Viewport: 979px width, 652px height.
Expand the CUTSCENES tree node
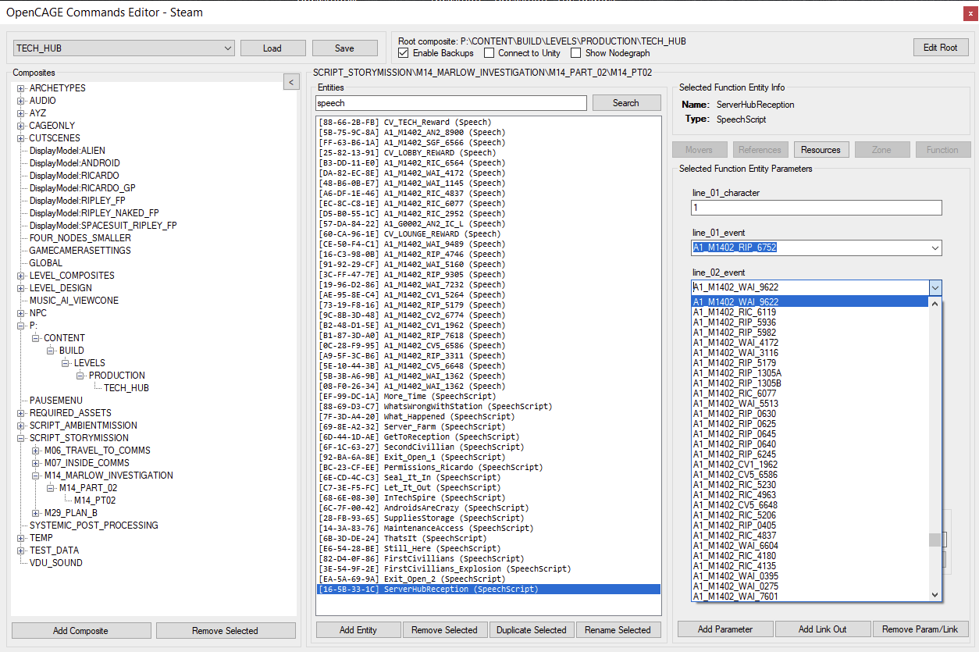(x=21, y=138)
